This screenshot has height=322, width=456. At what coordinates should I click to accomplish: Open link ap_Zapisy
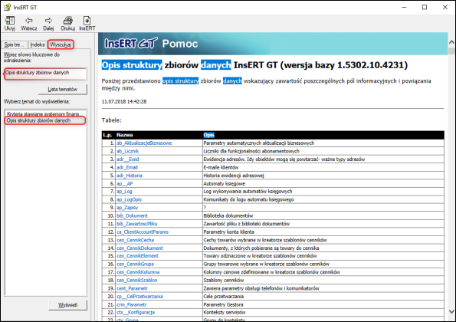point(127,208)
